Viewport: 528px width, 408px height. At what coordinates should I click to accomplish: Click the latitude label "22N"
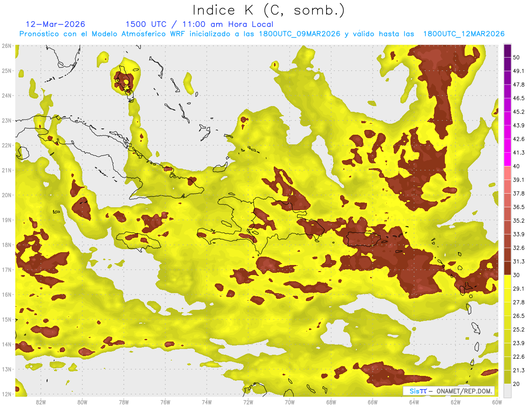coord(7,145)
